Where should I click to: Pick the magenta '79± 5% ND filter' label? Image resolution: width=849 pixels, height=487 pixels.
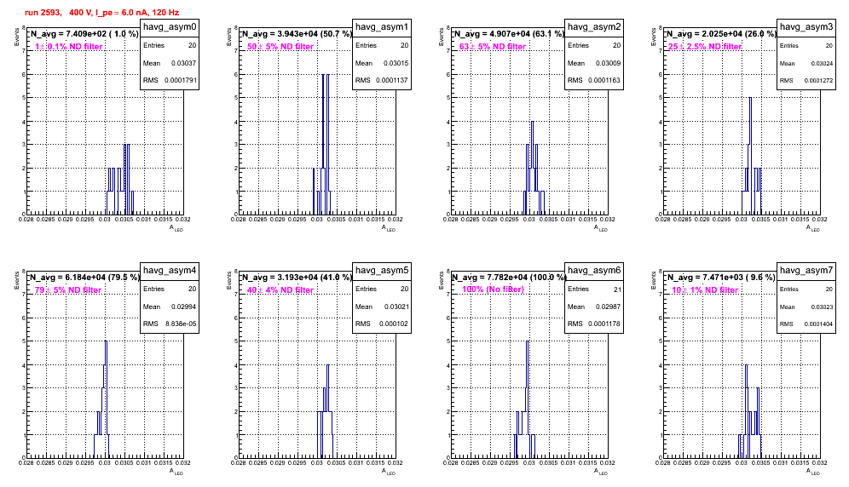(68, 290)
